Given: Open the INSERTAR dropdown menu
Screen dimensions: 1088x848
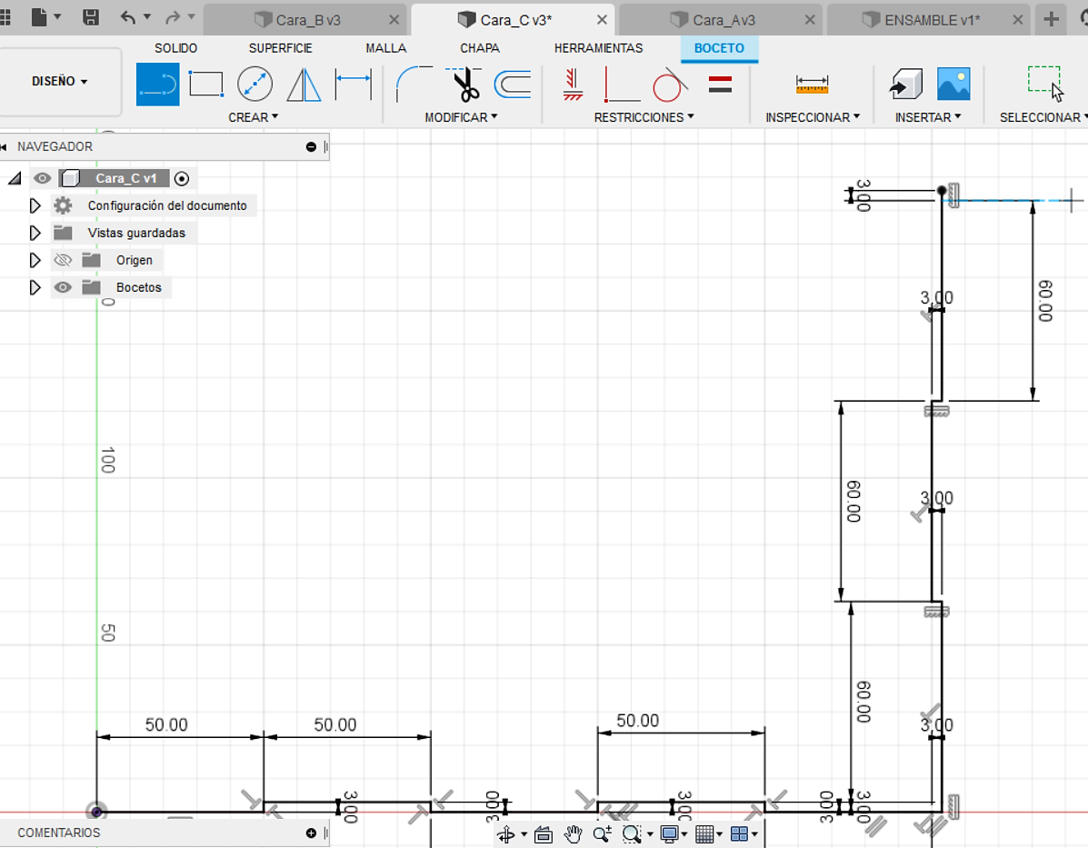Looking at the screenshot, I should coord(928,117).
